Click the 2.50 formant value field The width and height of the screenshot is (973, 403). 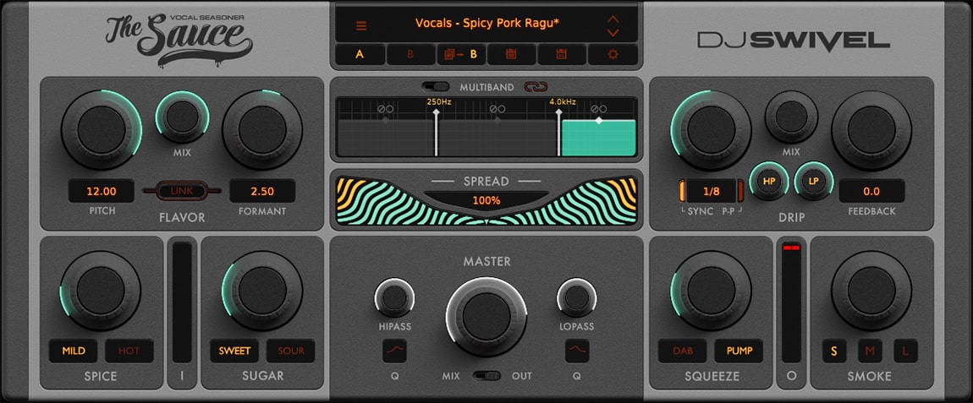(262, 191)
